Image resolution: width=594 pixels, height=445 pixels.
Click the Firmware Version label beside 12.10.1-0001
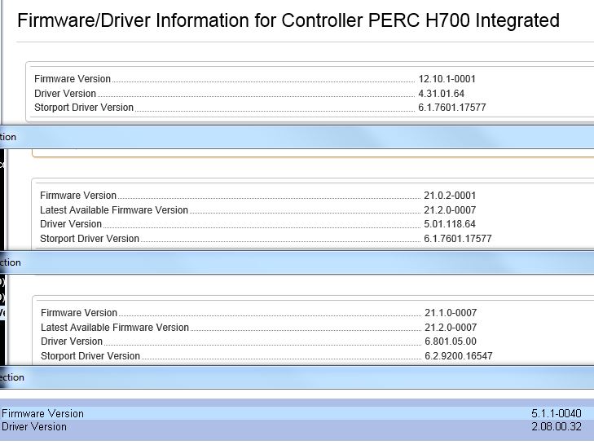pos(73,79)
